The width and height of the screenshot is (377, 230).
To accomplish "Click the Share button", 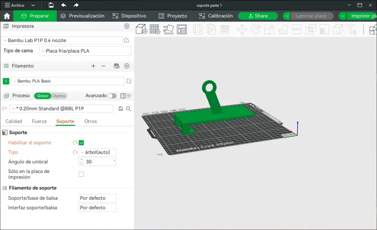I will (258, 16).
